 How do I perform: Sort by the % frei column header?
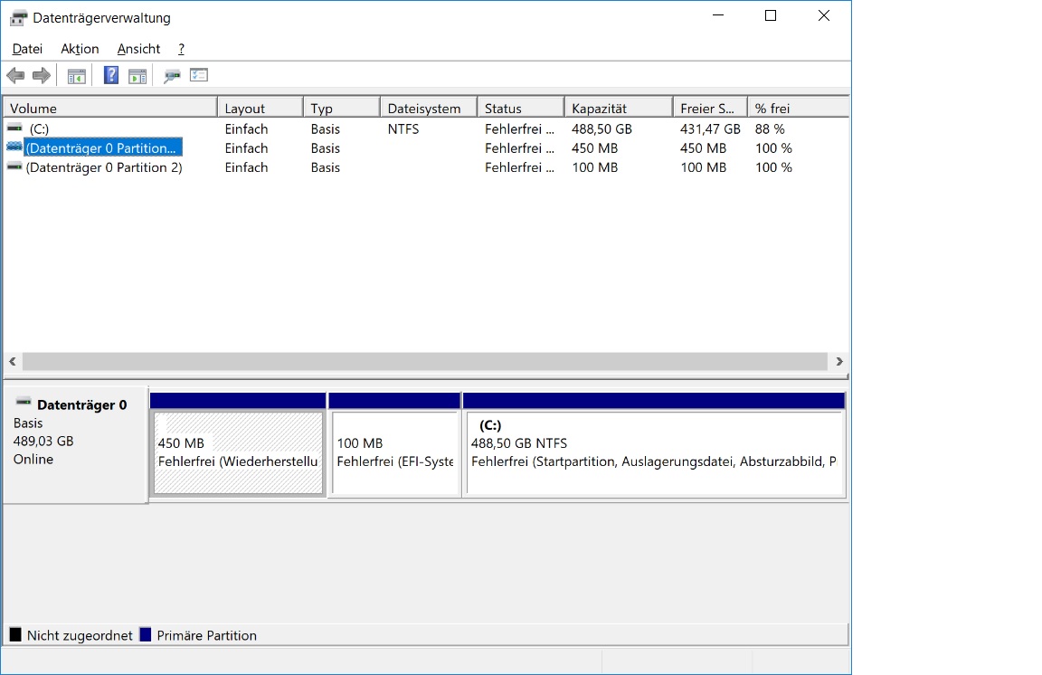[x=798, y=108]
